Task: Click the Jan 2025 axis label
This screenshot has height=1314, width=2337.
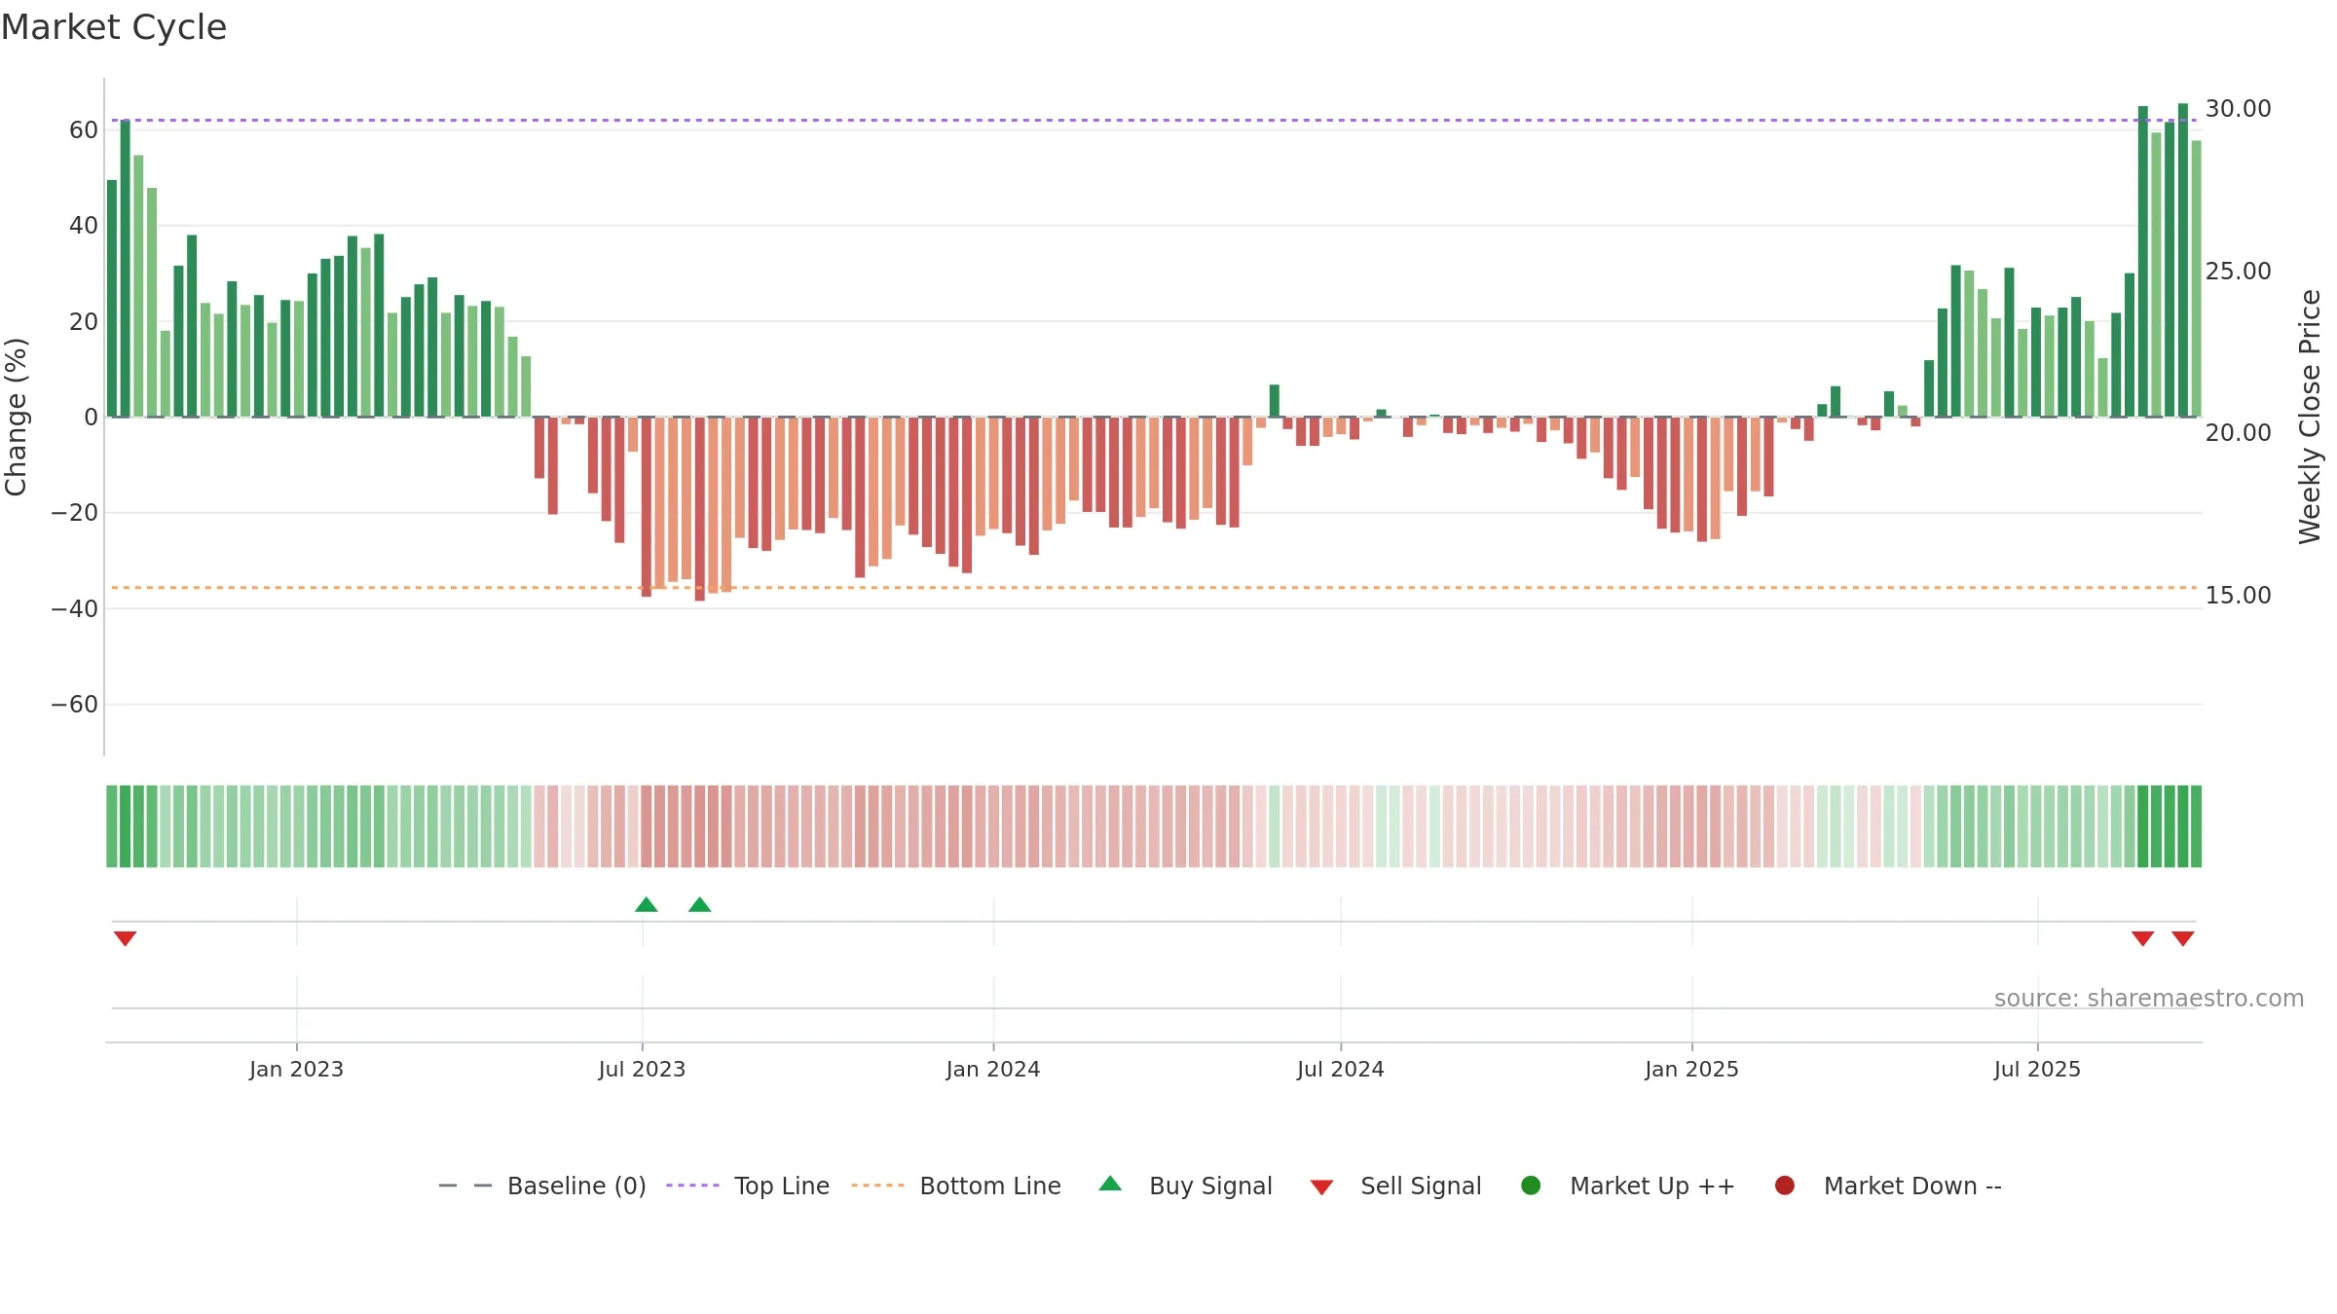Action: pyautogui.click(x=1691, y=1069)
